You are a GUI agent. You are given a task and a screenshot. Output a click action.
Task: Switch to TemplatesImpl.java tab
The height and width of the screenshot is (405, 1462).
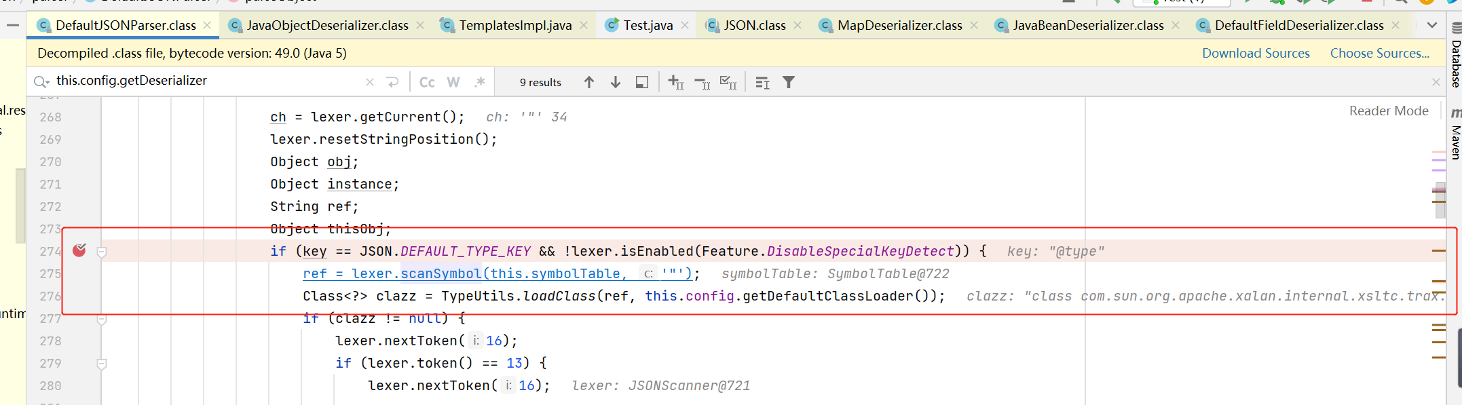515,25
